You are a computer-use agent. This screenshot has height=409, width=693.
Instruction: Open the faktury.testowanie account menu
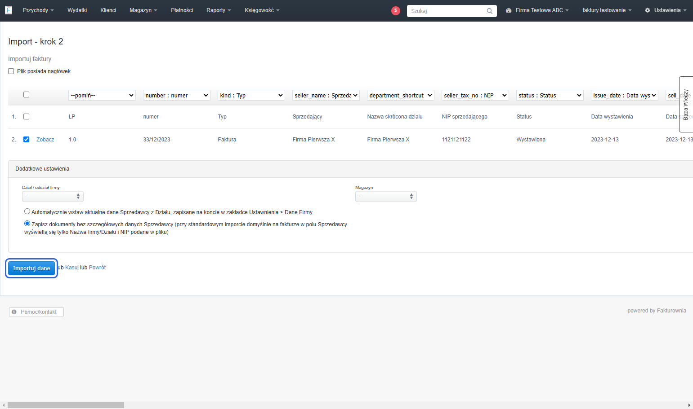[607, 10]
